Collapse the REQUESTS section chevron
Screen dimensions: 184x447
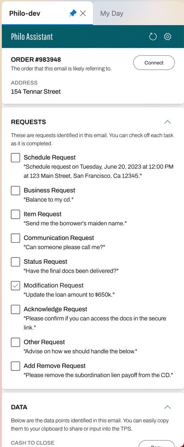pyautogui.click(x=168, y=122)
